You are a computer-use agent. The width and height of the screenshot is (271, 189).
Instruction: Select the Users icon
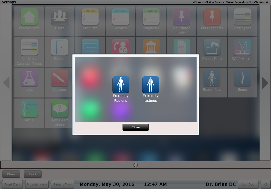pyautogui.click(x=60, y=17)
